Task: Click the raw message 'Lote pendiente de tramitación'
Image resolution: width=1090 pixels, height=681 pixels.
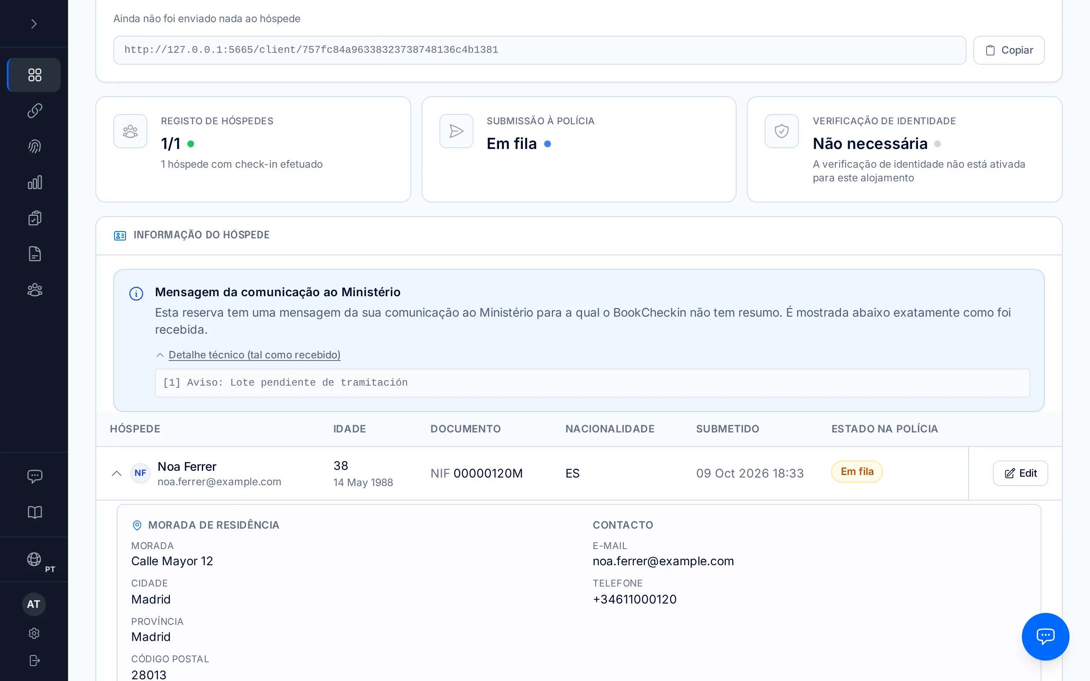Action: click(x=319, y=383)
